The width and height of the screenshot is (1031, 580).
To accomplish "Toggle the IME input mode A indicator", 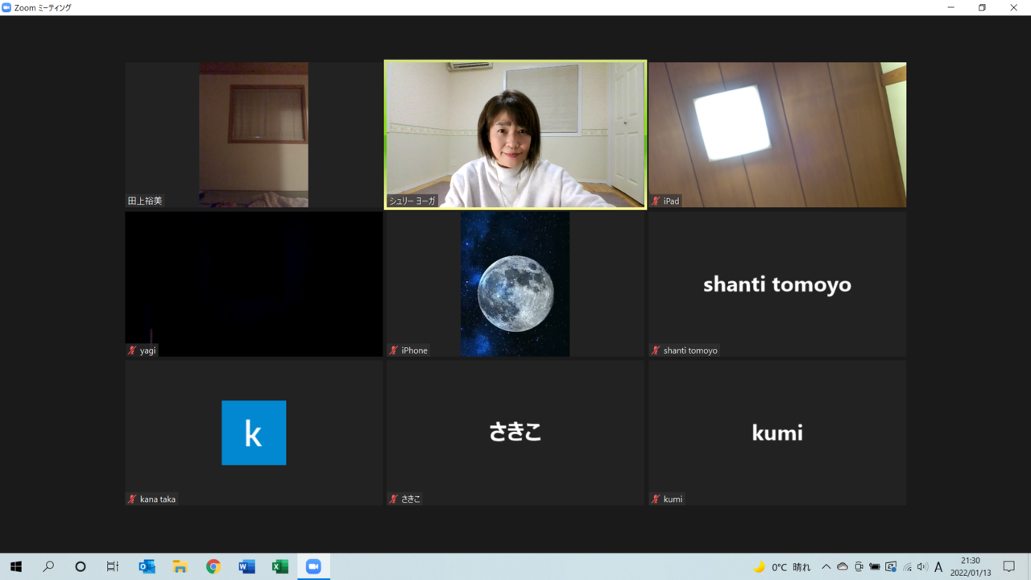I will pos(938,567).
